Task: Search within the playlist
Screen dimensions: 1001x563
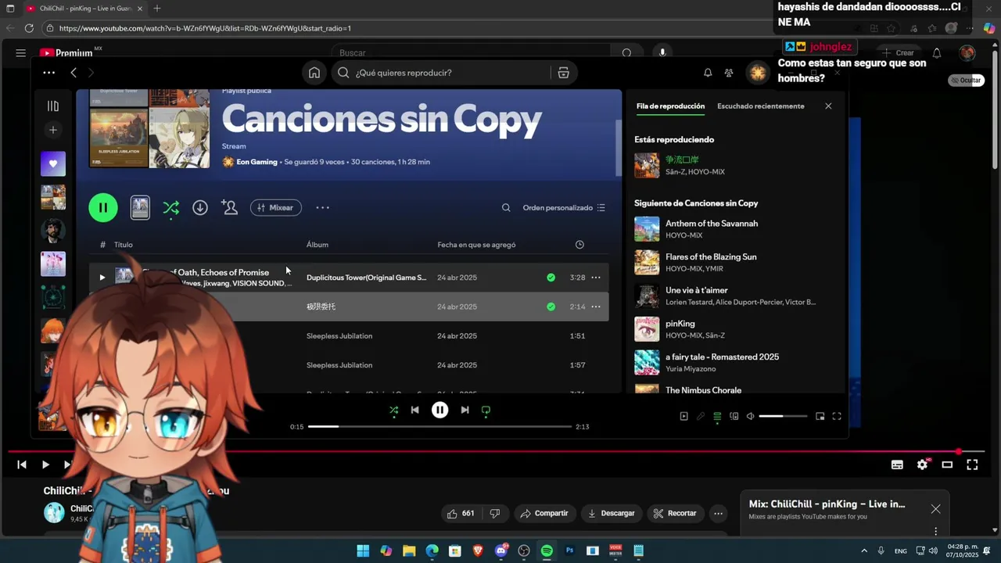Action: click(x=506, y=207)
